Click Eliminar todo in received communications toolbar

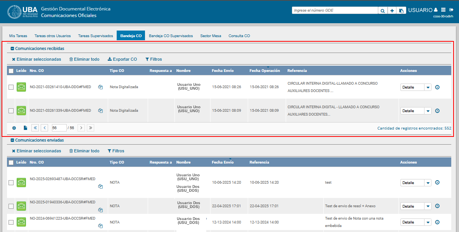(84, 60)
